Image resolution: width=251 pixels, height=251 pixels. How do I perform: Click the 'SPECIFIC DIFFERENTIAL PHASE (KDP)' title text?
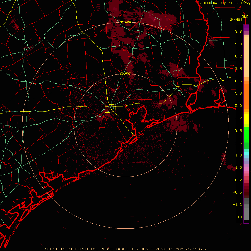[87, 249]
